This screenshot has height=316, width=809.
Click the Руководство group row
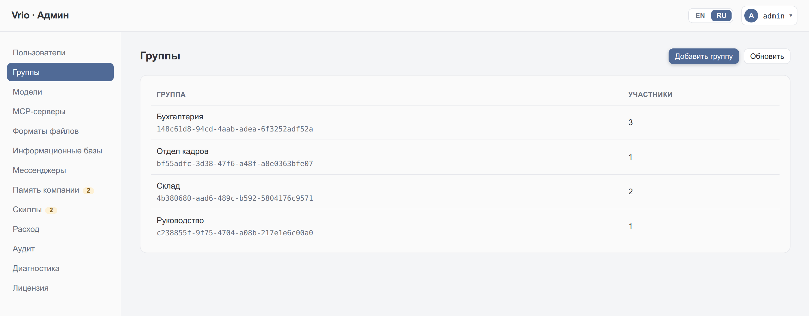pos(465,227)
